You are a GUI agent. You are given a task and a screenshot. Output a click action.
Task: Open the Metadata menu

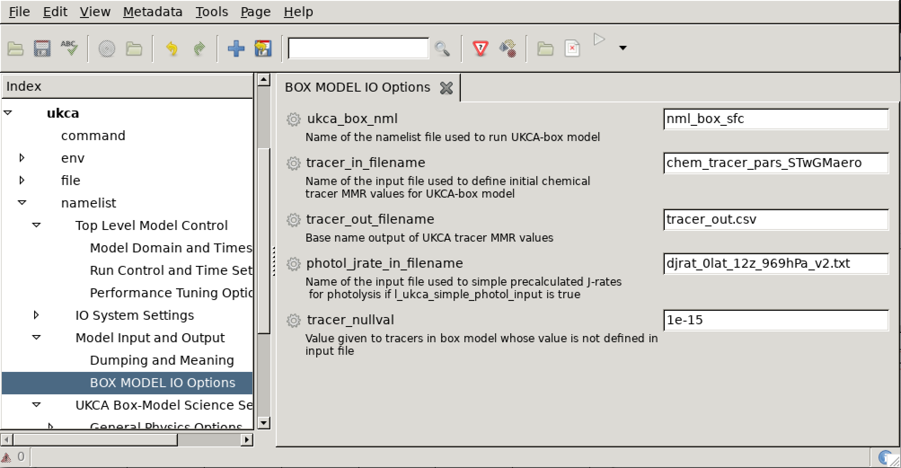tap(153, 12)
